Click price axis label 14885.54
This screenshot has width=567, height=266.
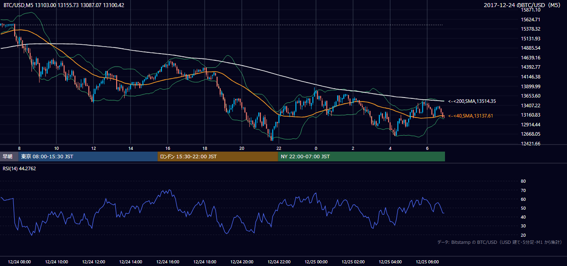[x=530, y=48]
